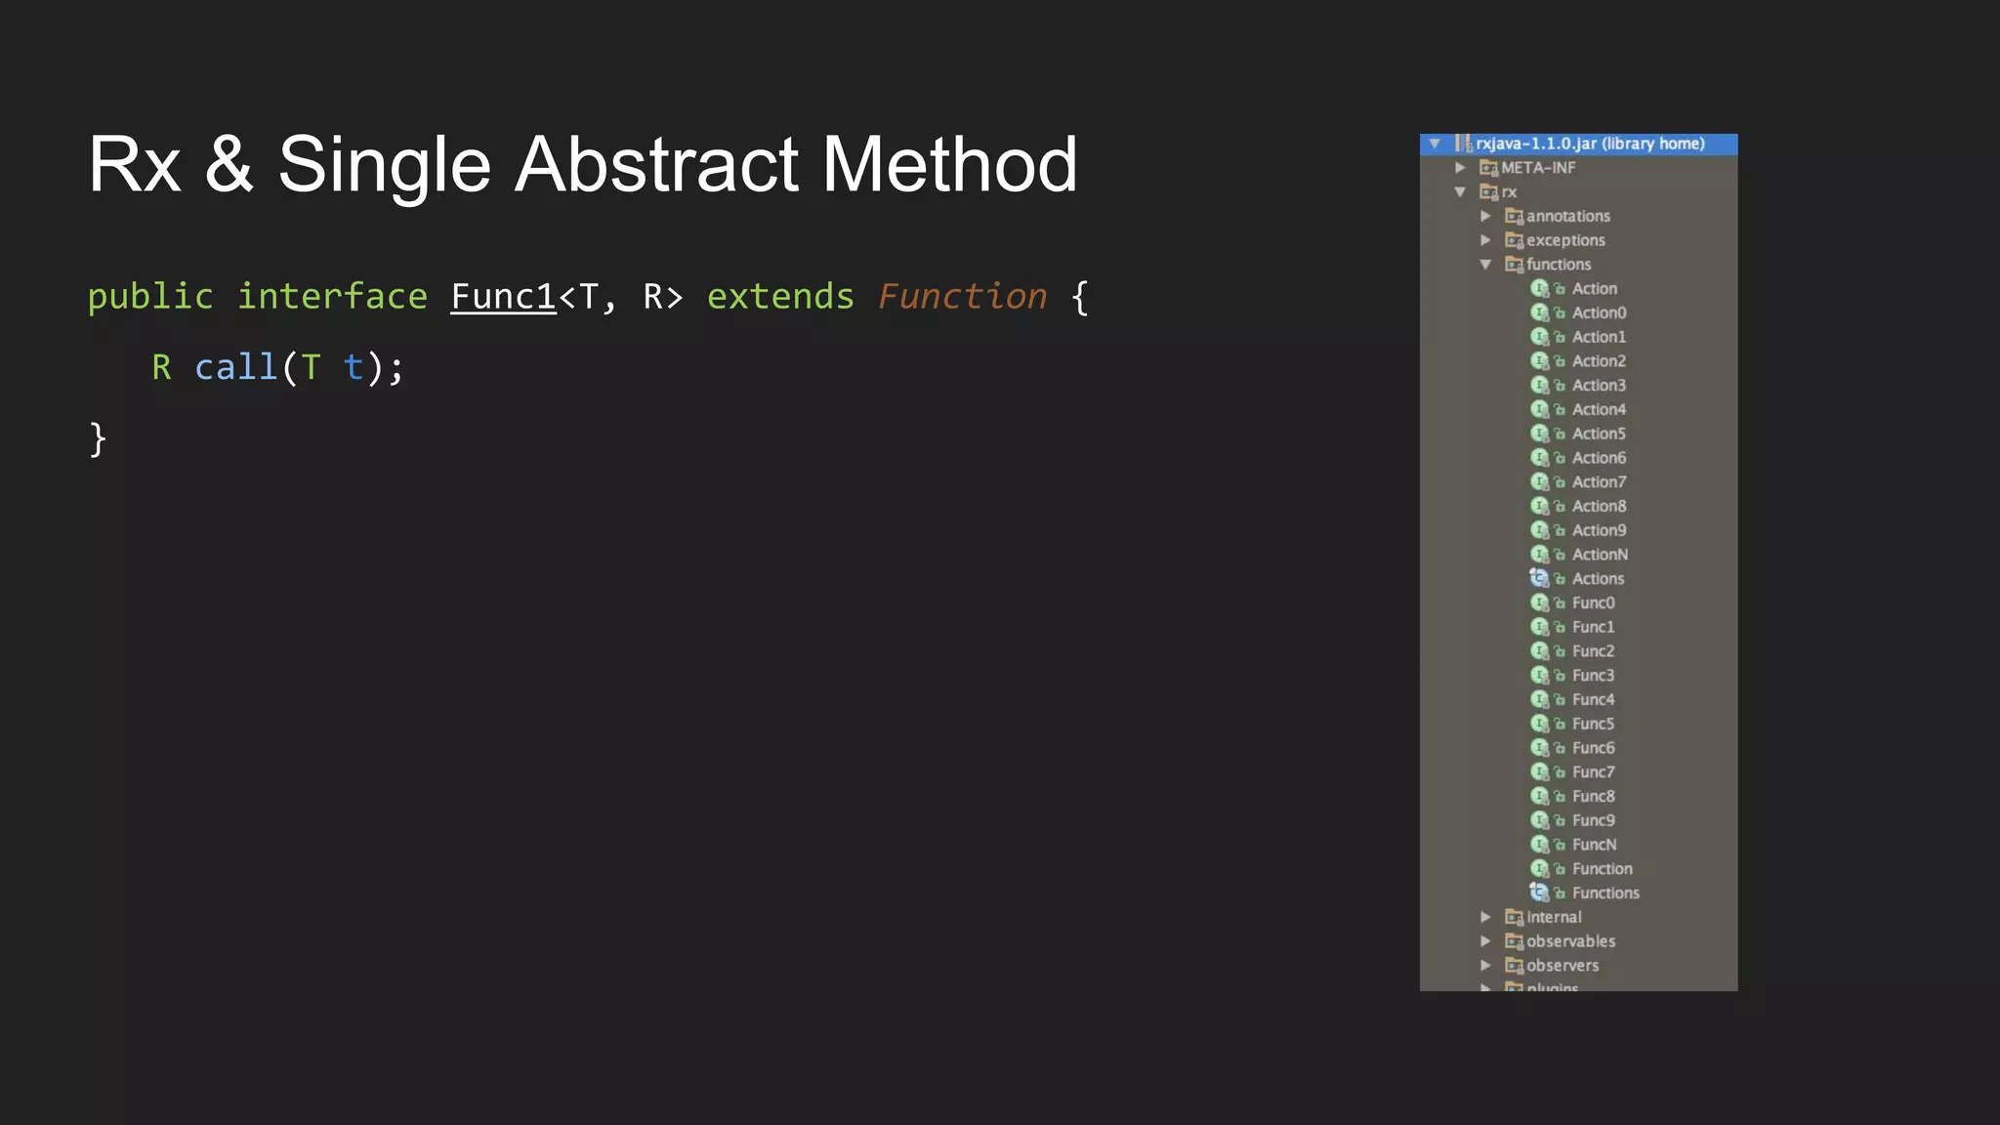Viewport: 2000px width, 1125px height.
Task: Click the Action0 interface icon
Action: click(x=1540, y=312)
